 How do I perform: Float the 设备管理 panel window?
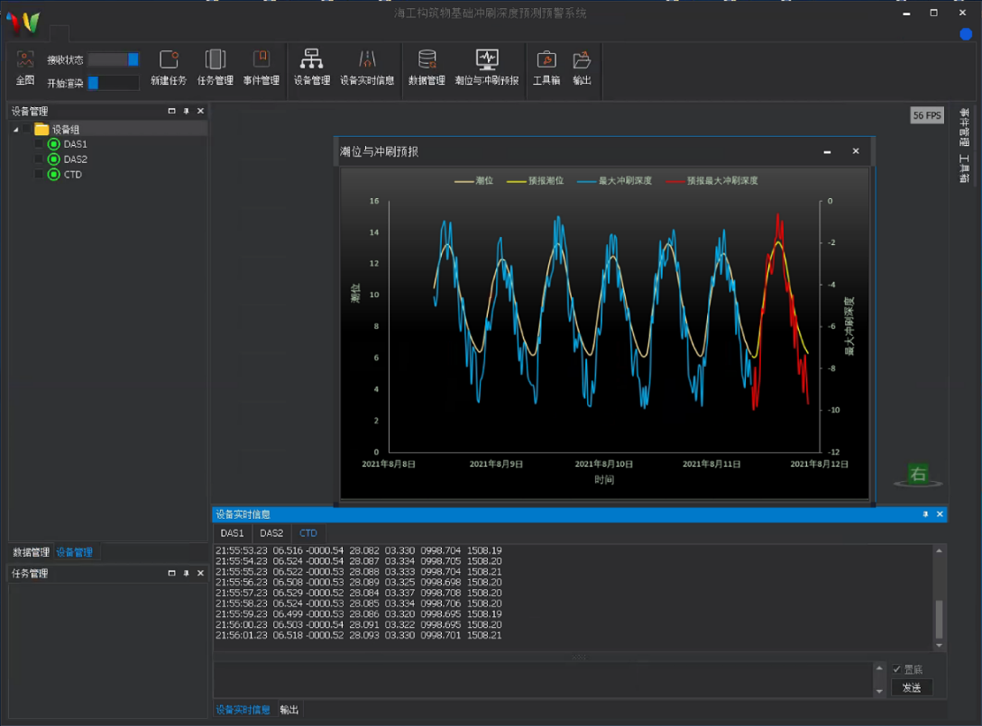[171, 111]
